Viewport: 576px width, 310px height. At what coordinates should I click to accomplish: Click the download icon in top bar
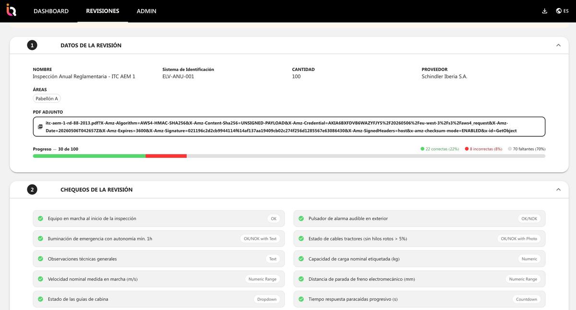(544, 11)
